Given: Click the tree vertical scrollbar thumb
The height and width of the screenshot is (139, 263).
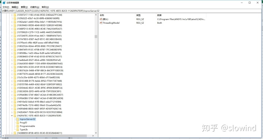Looking at the screenshot, I should pyautogui.click(x=96, y=36).
